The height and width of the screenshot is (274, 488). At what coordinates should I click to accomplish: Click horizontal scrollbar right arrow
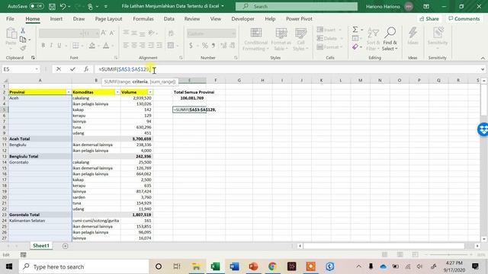click(477, 246)
